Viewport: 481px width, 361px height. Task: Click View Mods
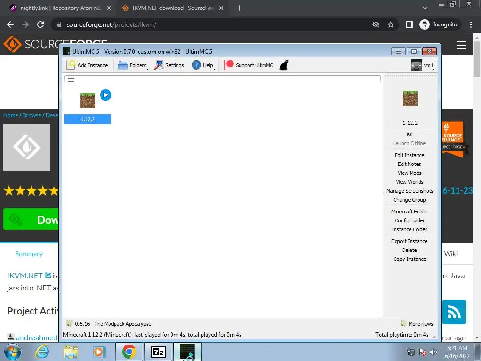click(x=410, y=173)
